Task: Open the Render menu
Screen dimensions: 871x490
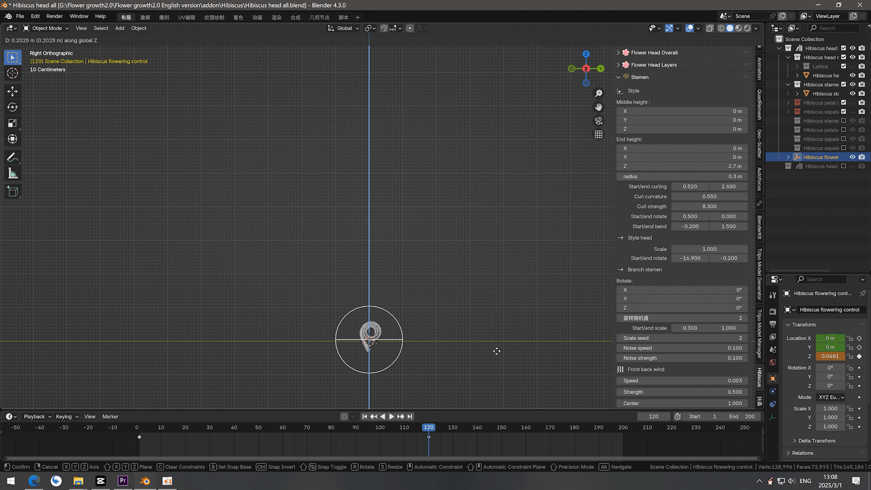Action: tap(54, 16)
